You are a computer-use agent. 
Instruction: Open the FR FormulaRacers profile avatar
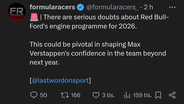(17, 12)
